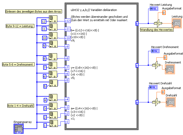Screen dimensions: 183x135
Task: Click the index constant 10
Action: pos(45,38)
